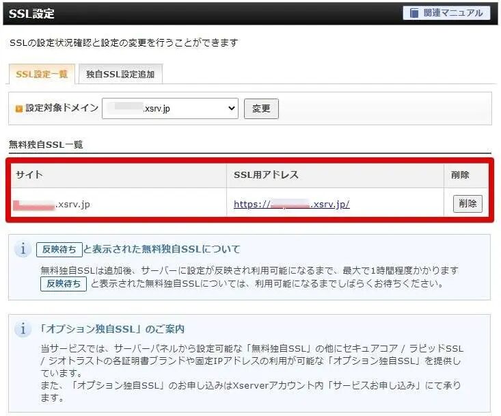
Task: Open the https xsrv.jp SSL address link
Action: [x=291, y=204]
